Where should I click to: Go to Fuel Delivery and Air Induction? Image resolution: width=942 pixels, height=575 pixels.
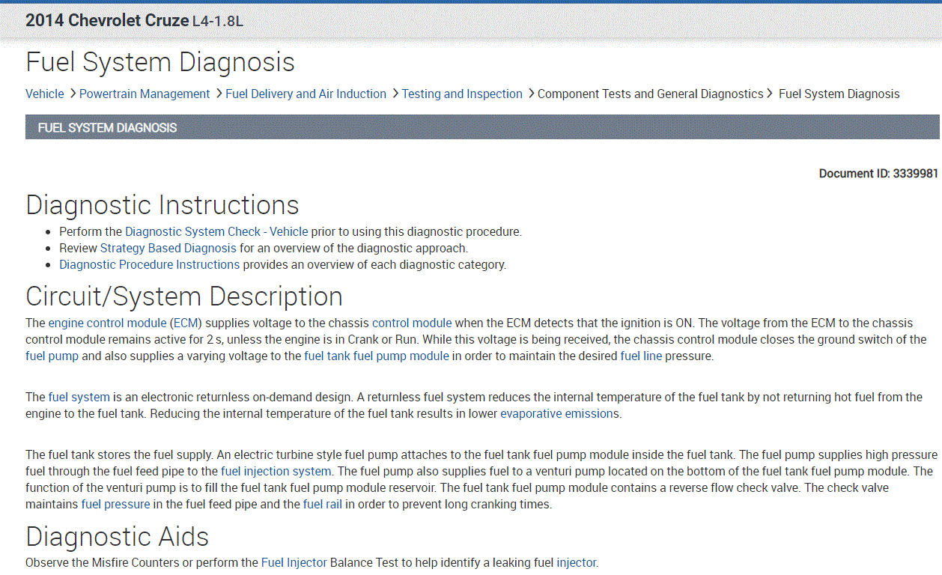(306, 94)
